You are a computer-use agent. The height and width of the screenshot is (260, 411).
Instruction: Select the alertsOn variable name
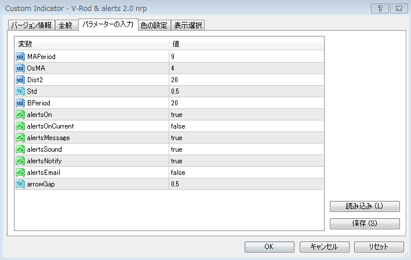coord(39,115)
